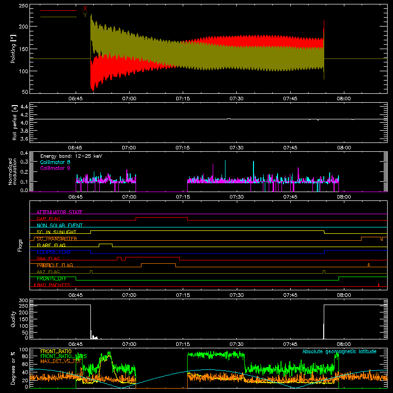
Task: Click the Absolute geomagnetic latitude label
Action: coord(339,351)
